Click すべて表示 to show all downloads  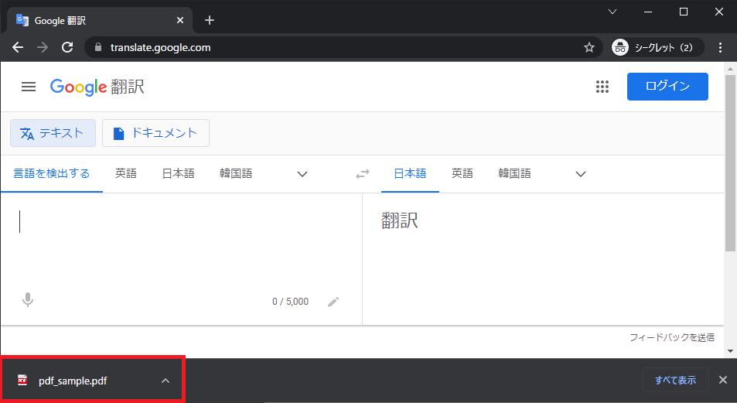point(675,380)
